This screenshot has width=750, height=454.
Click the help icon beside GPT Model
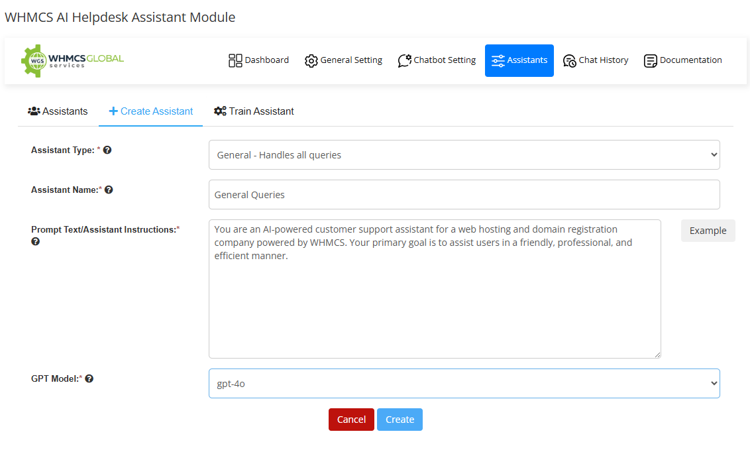pyautogui.click(x=89, y=378)
